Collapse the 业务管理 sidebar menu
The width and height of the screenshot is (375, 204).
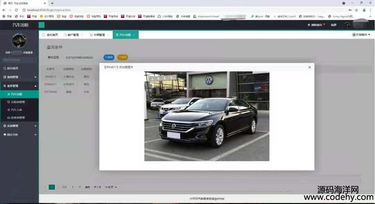click(19, 86)
